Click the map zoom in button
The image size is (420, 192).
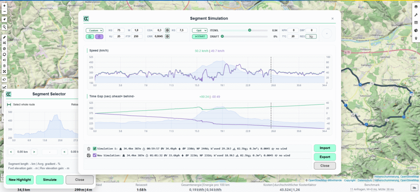click(x=4, y=6)
